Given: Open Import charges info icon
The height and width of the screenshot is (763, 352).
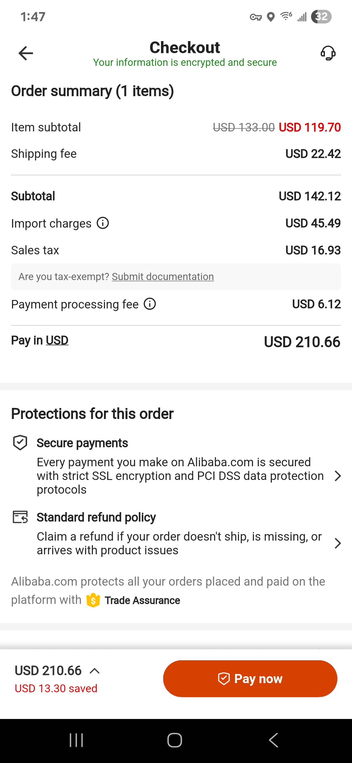Looking at the screenshot, I should [103, 223].
